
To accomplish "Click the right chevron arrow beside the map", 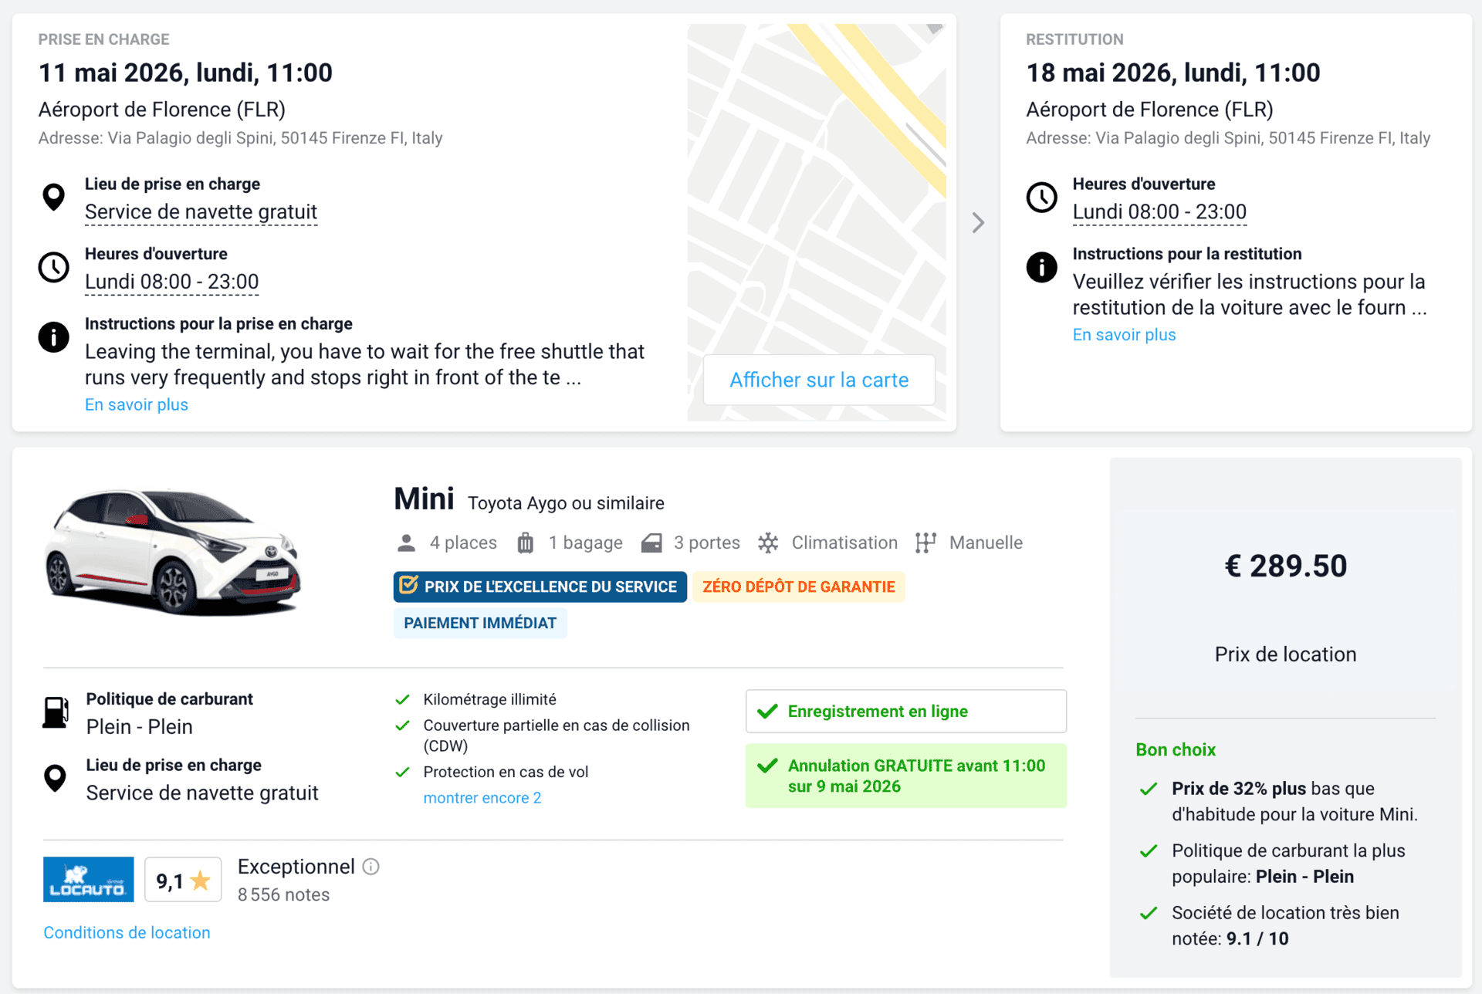I will click(x=979, y=222).
